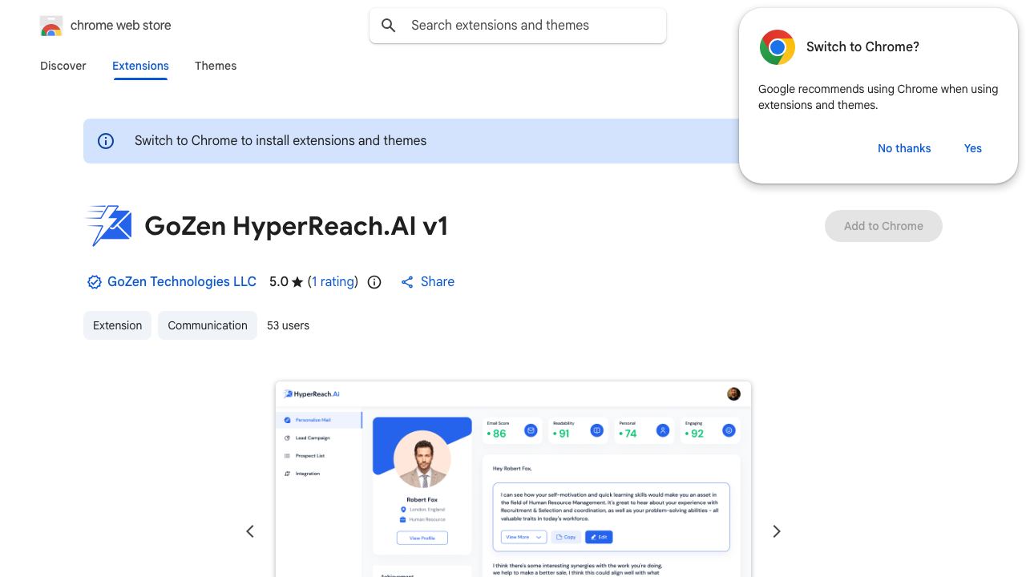Click the info icon in blue banner
The width and height of the screenshot is (1026, 577).
point(106,141)
